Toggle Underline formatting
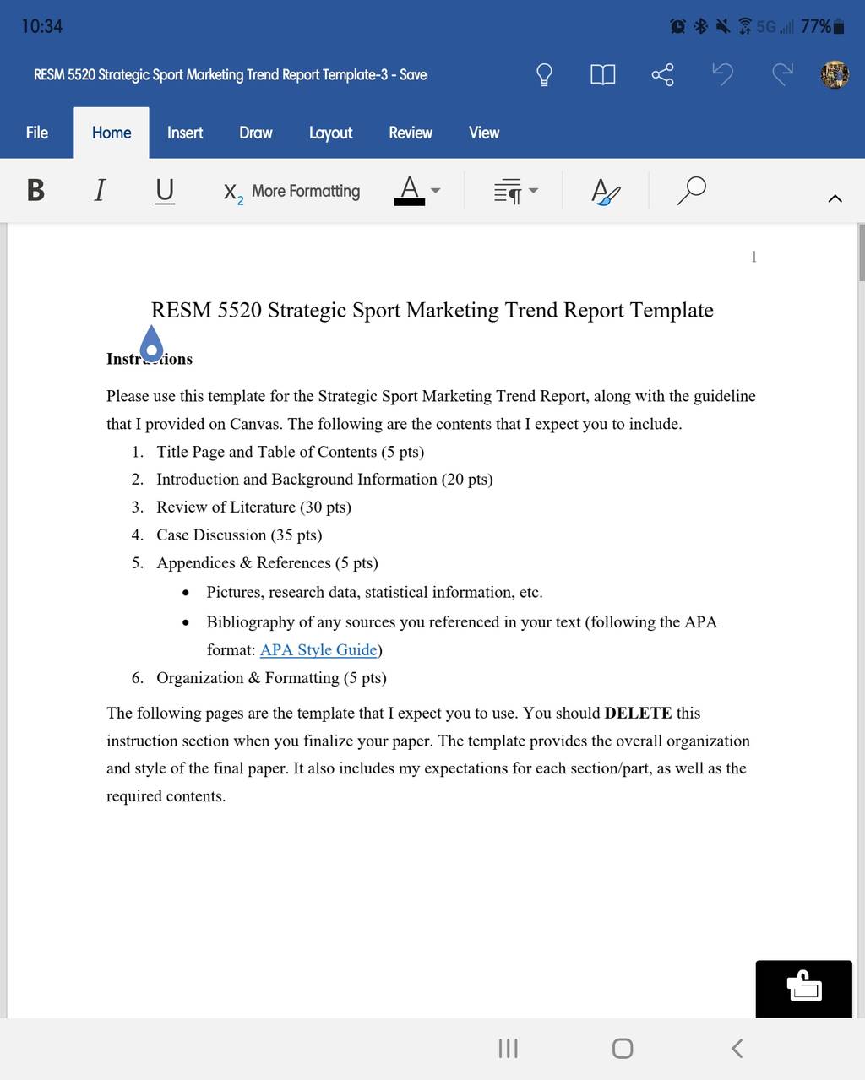 (x=165, y=191)
